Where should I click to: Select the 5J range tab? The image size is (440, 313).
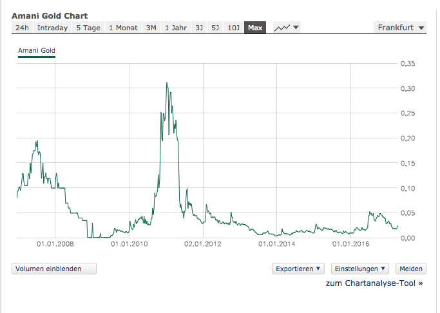[x=215, y=28]
